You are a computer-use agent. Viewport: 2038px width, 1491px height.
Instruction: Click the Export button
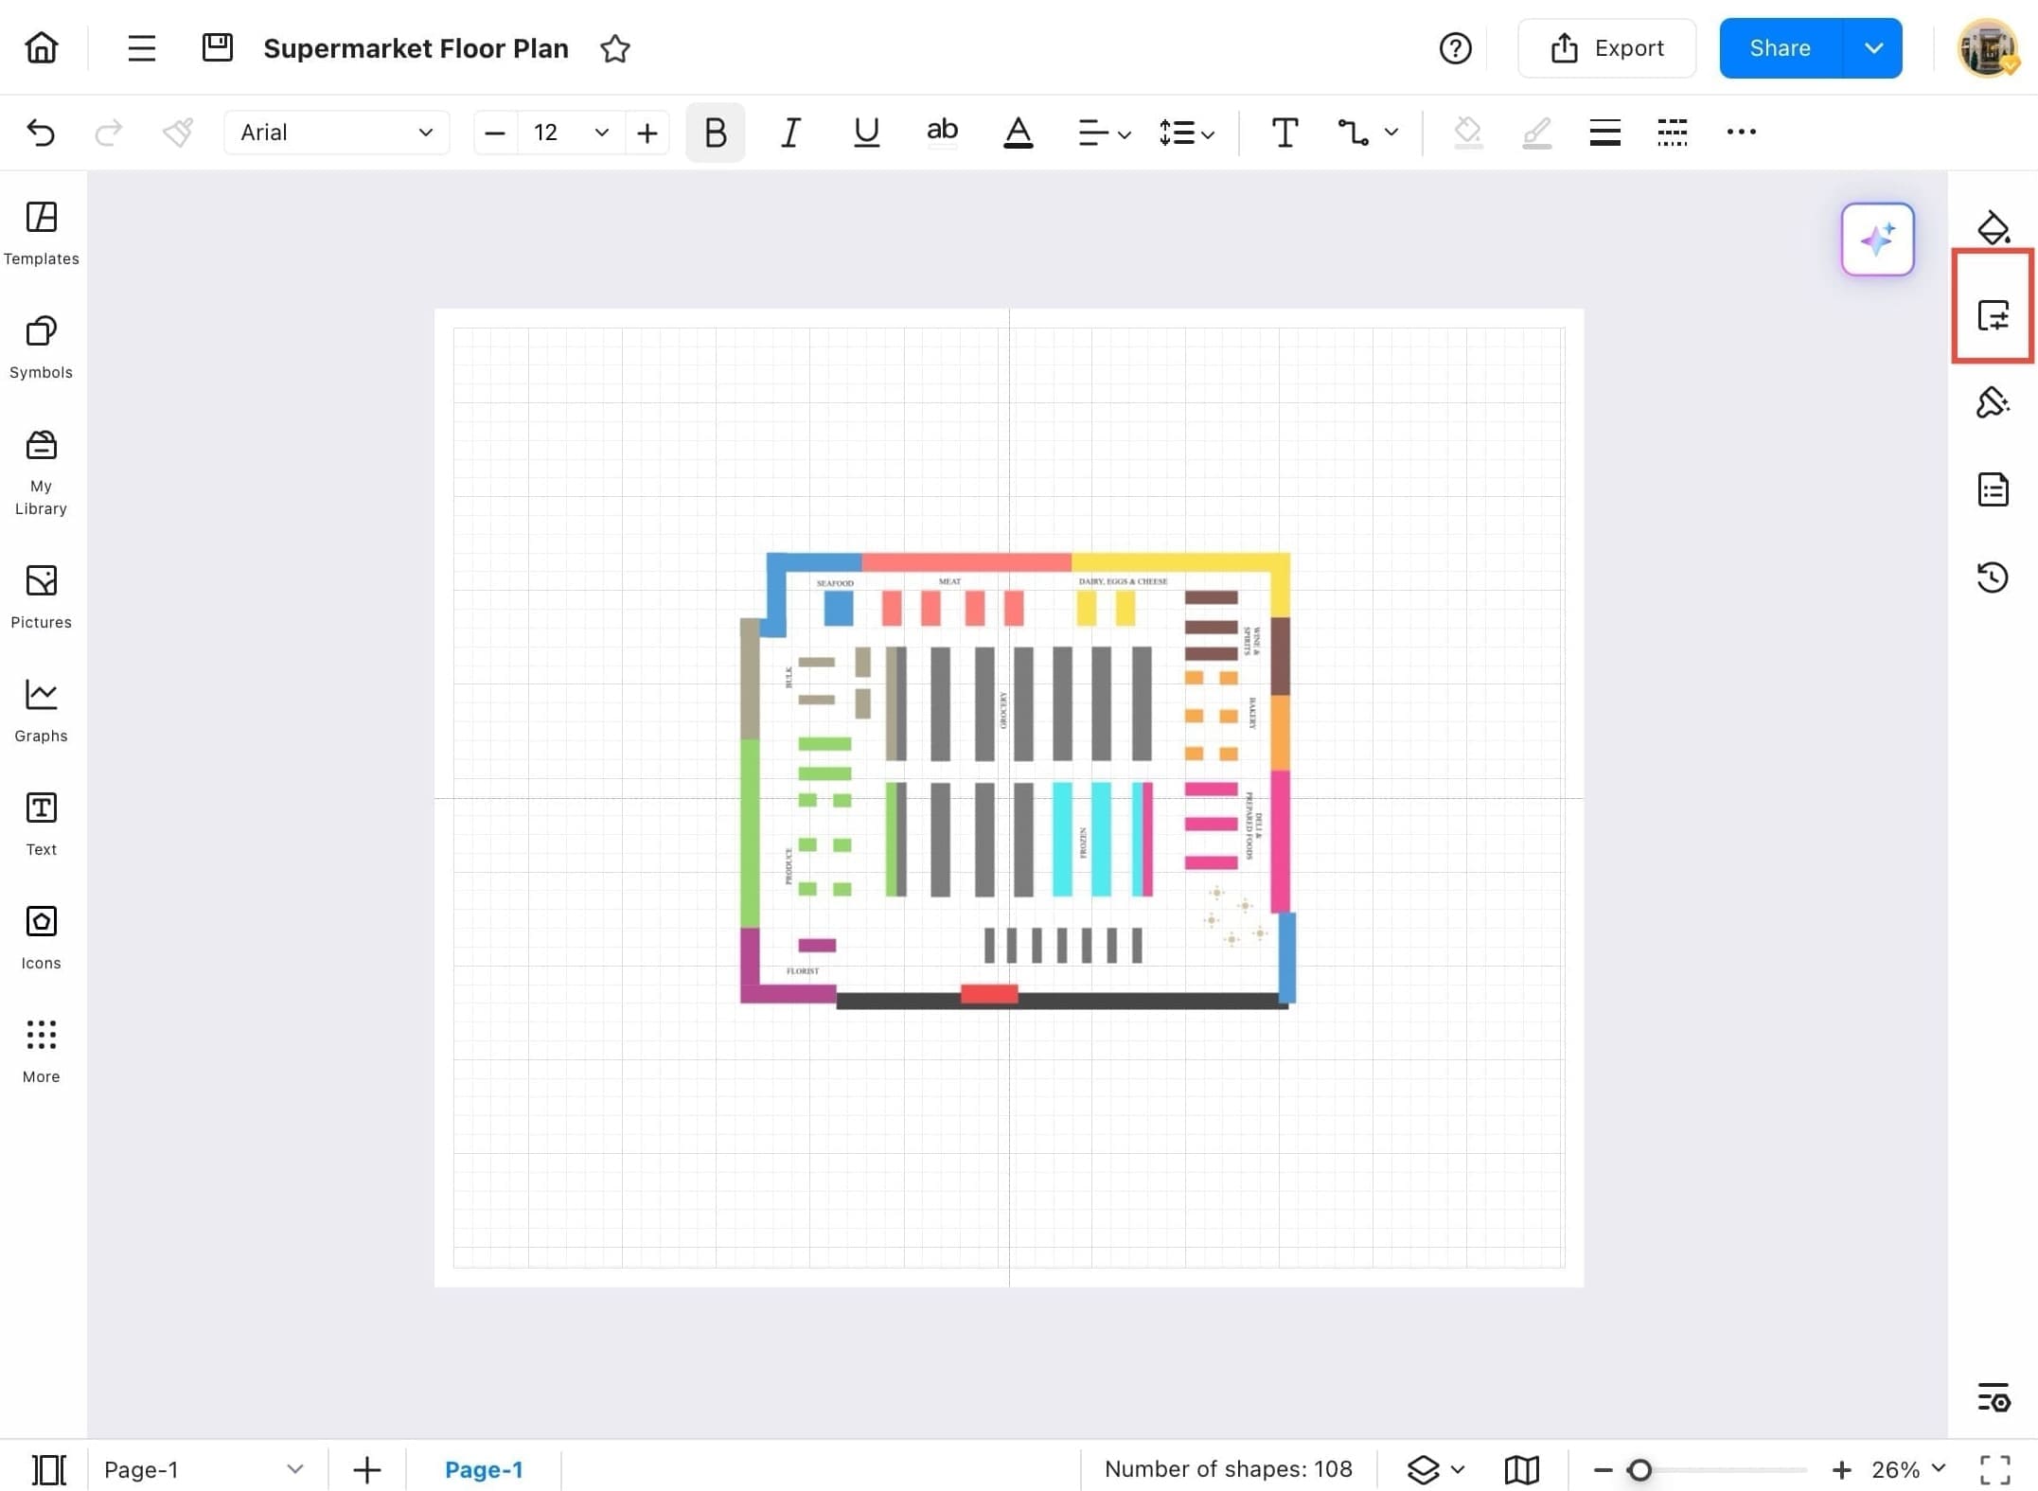(x=1606, y=48)
